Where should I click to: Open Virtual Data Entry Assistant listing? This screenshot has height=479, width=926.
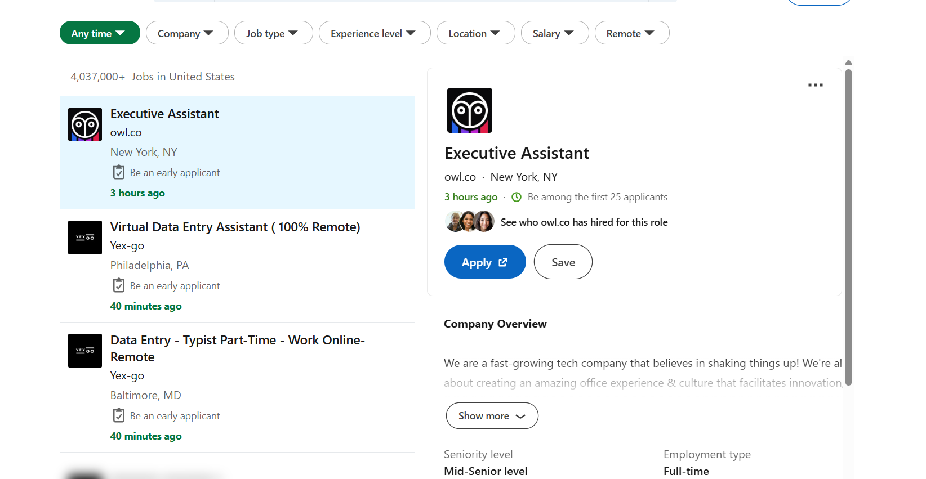235,227
